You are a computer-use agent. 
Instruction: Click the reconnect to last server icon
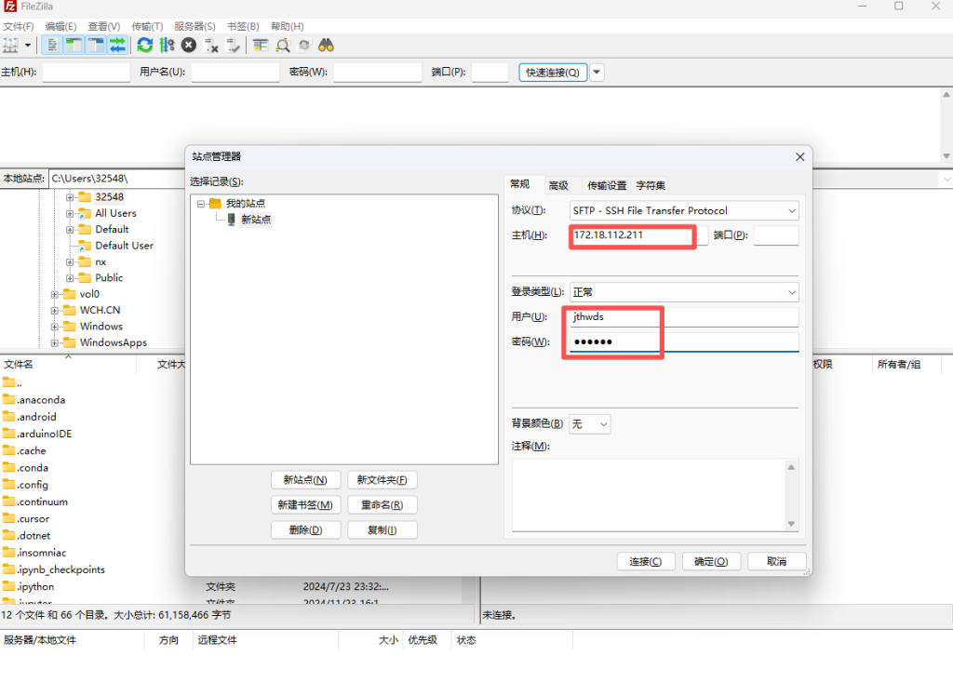233,45
